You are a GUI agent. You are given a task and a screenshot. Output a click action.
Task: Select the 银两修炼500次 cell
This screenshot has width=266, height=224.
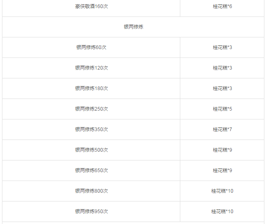pyautogui.click(x=91, y=150)
